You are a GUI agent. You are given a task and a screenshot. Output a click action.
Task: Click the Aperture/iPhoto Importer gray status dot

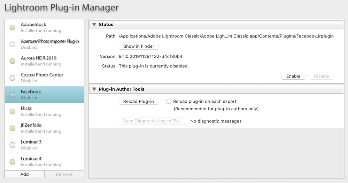13,44
